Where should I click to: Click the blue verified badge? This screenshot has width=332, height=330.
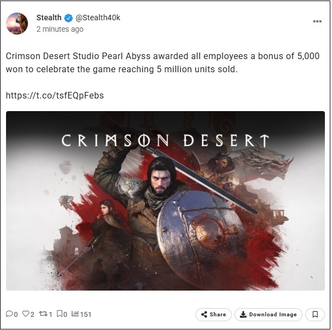(x=68, y=18)
